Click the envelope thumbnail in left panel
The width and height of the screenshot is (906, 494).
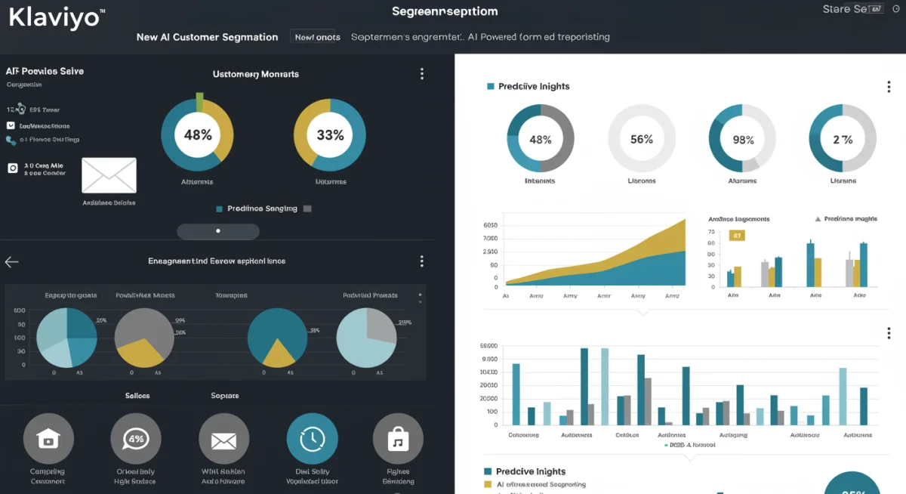click(x=109, y=175)
